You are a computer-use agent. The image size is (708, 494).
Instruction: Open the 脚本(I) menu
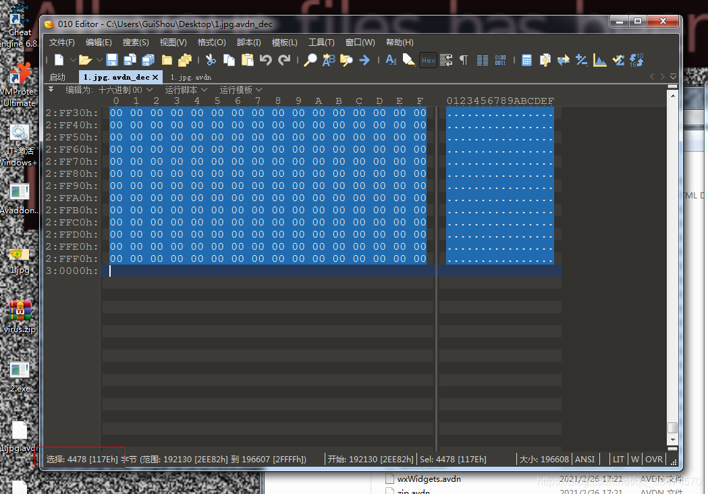click(x=249, y=43)
